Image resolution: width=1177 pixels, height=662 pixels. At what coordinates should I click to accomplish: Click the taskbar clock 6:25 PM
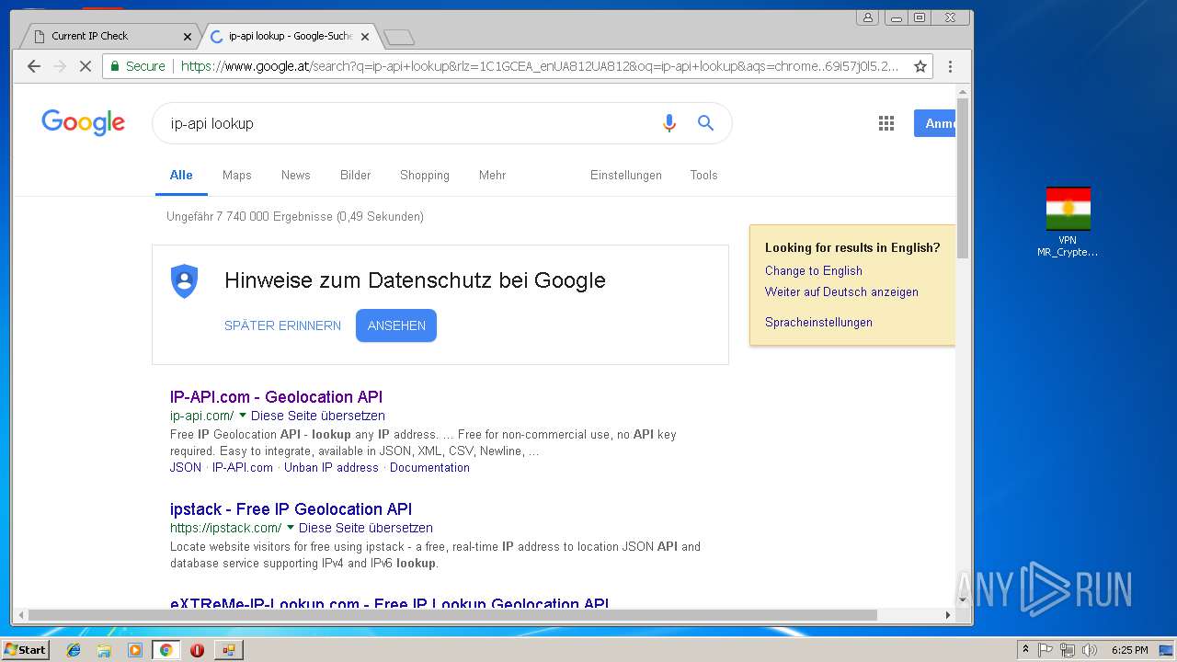coord(1129,650)
